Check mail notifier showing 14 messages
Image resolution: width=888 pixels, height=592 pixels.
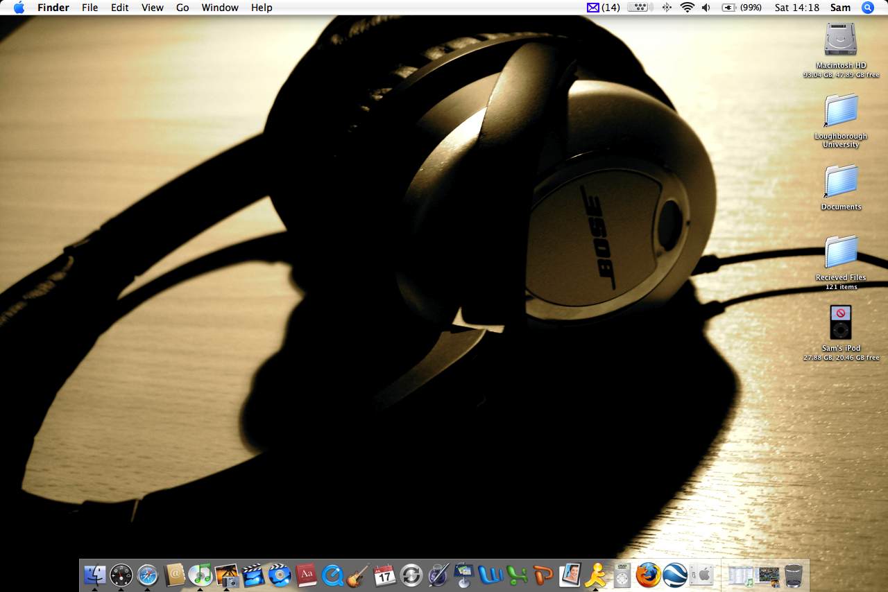pos(603,8)
